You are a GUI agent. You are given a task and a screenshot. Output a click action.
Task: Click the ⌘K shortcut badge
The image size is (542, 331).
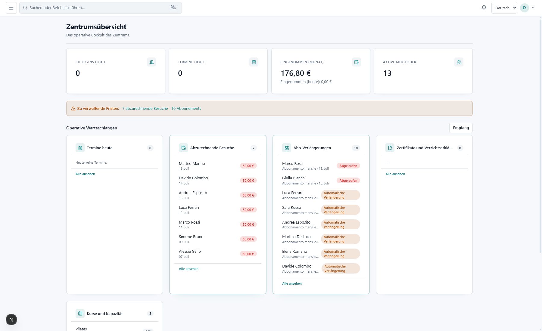pyautogui.click(x=173, y=8)
